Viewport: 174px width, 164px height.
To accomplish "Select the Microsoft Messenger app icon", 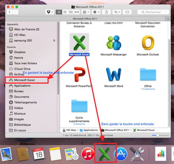I will click(x=113, y=42).
